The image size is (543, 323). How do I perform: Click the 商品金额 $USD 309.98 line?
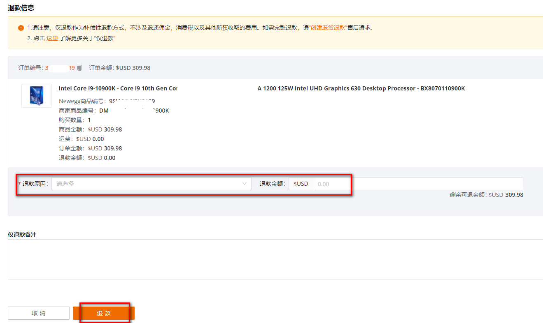91,129
